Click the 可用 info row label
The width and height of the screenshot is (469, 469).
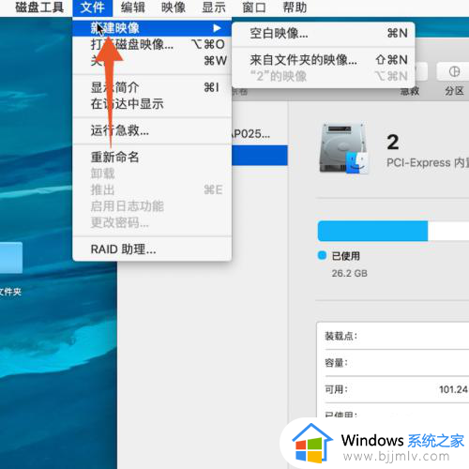336,389
